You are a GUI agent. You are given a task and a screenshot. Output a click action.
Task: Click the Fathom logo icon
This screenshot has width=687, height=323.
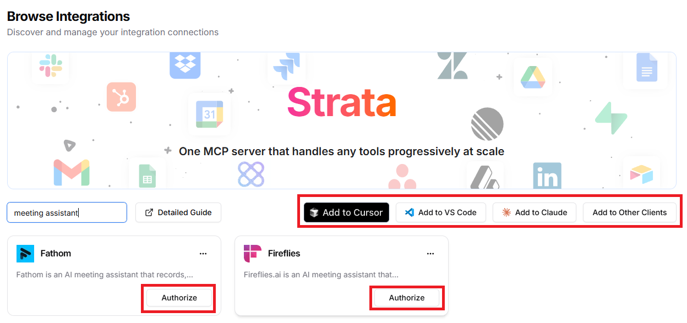pos(25,254)
